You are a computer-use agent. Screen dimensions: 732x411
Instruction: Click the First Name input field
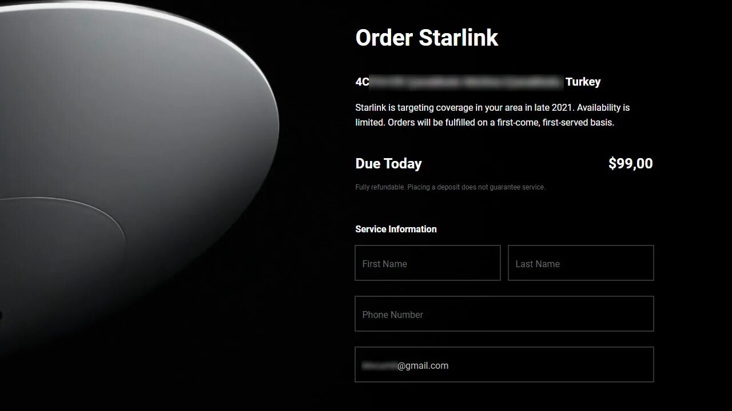click(428, 263)
